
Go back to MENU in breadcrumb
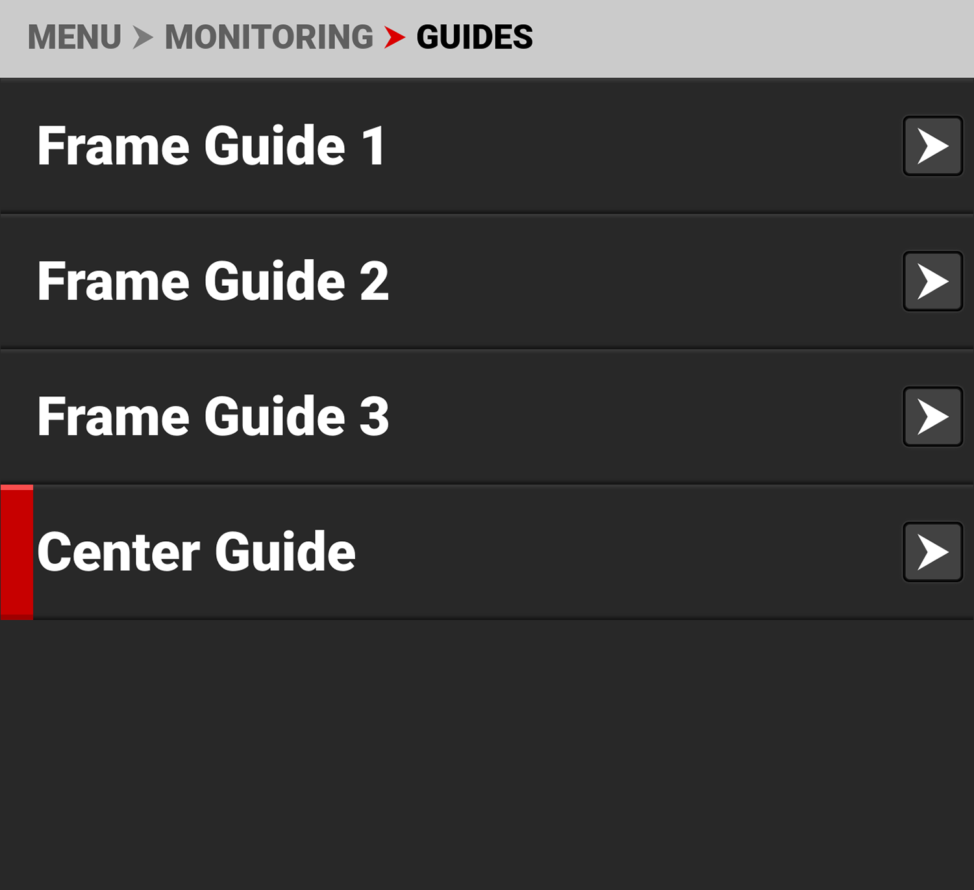click(x=74, y=38)
